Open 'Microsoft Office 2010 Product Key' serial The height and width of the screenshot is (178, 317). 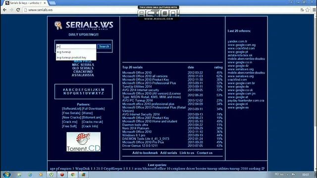pos(146,80)
